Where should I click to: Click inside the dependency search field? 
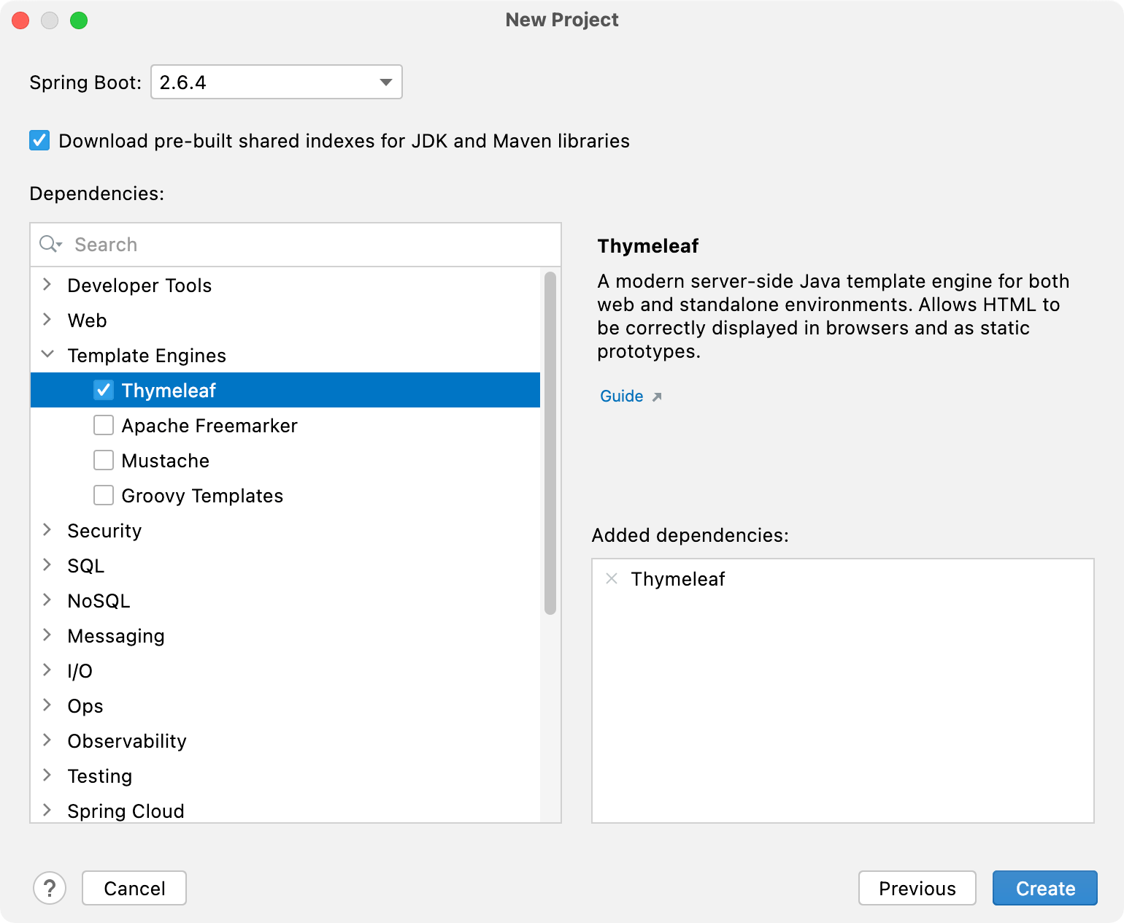219,245
